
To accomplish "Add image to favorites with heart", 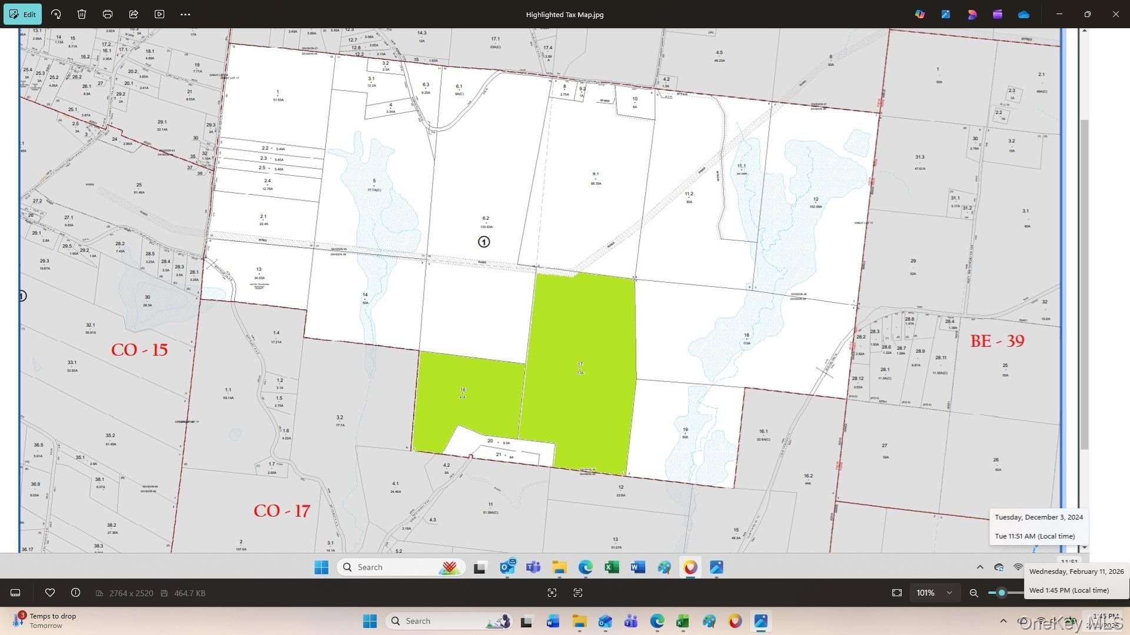I will coord(50,593).
